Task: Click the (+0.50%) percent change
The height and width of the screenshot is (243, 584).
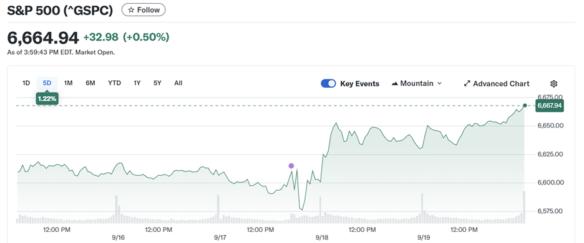Action: [146, 37]
